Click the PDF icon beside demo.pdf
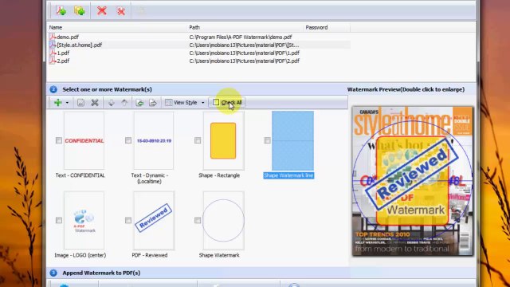This screenshot has height=287, width=510. click(53, 37)
